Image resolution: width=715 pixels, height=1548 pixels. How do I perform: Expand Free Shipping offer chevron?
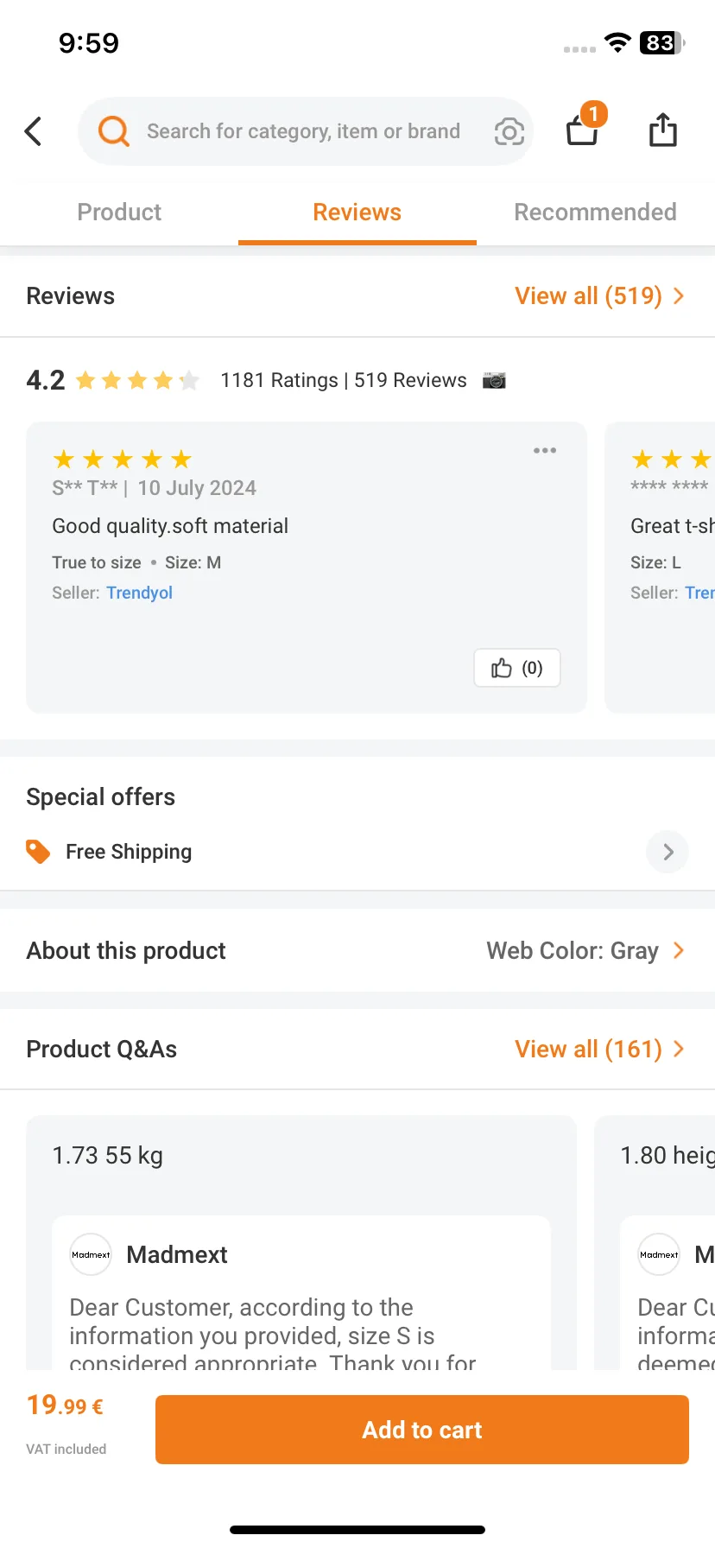(x=668, y=852)
